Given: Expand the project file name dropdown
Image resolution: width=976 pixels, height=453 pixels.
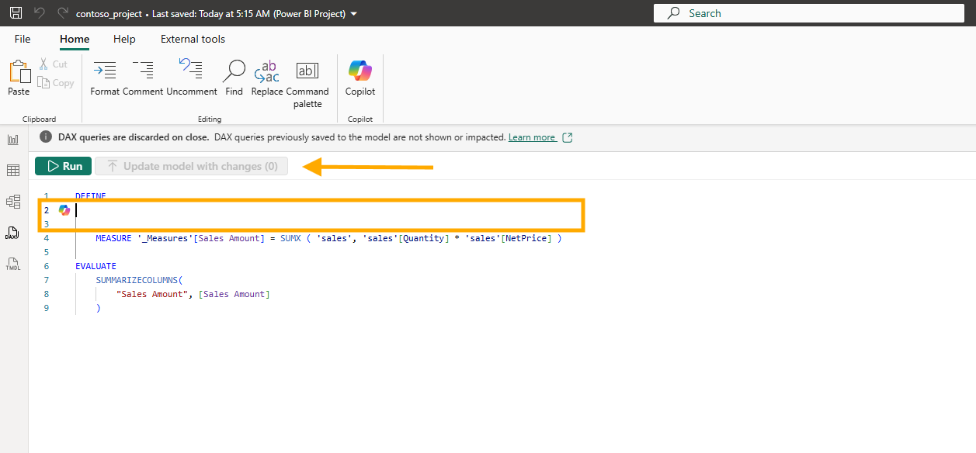Looking at the screenshot, I should (x=354, y=14).
